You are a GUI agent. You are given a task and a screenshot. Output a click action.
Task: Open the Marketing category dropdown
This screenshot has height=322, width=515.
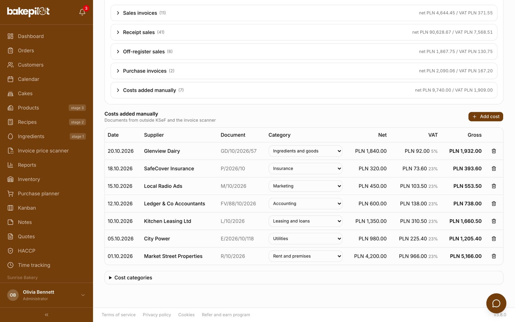(x=305, y=186)
